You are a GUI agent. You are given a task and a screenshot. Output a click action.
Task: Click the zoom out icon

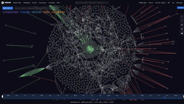point(182,29)
